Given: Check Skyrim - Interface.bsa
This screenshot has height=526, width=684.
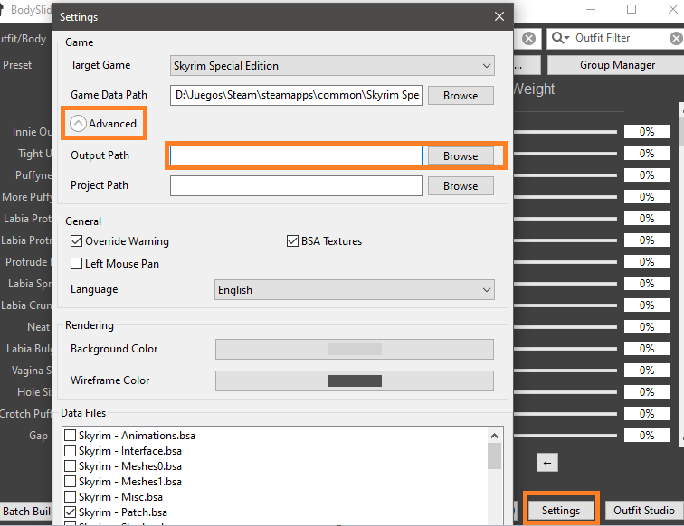Looking at the screenshot, I should click(71, 451).
